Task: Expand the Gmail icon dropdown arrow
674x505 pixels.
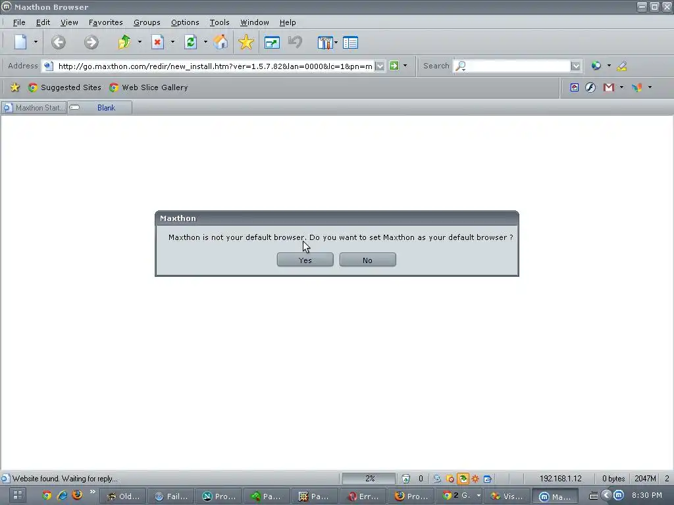Action: click(x=621, y=87)
